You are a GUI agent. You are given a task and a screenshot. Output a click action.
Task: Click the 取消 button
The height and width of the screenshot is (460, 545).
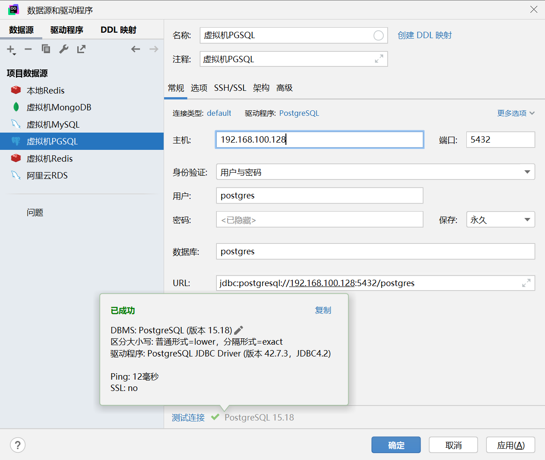pyautogui.click(x=453, y=445)
